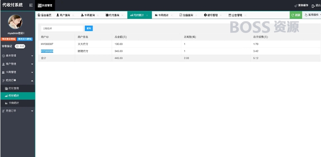Expand the 卡商管理 dropdown arrow
This screenshot has width=321, height=157.
point(32,72)
